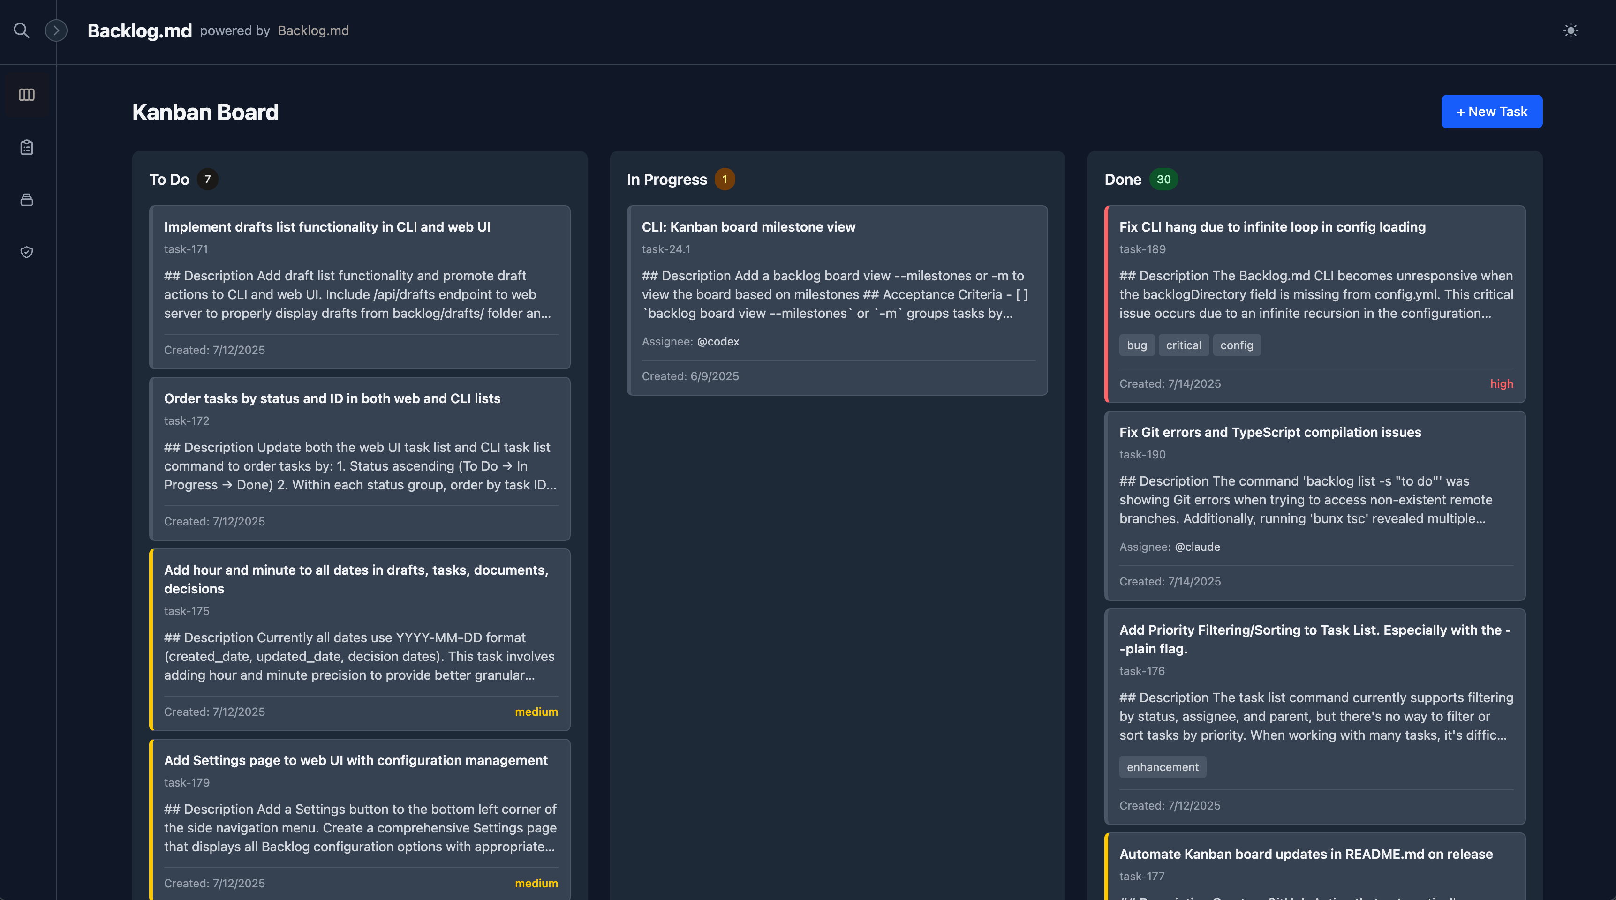Click the Done column header

pyautogui.click(x=1123, y=180)
